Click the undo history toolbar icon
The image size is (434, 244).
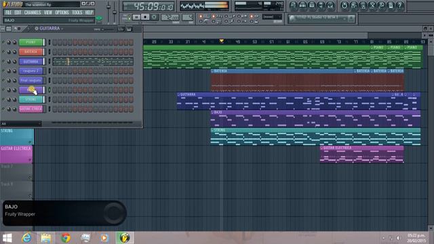(x=344, y=5)
